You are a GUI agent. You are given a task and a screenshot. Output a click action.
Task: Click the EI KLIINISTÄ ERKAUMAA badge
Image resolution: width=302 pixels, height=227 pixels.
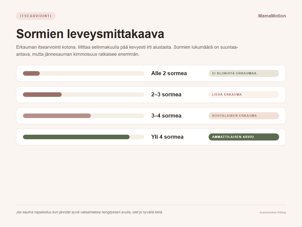(x=244, y=73)
